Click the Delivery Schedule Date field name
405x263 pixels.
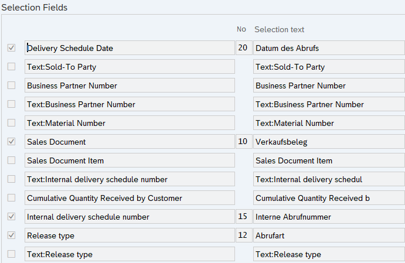click(x=129, y=48)
